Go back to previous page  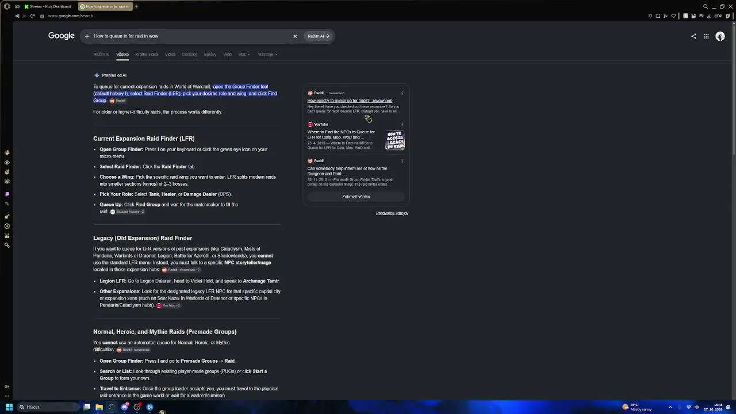pos(17,16)
